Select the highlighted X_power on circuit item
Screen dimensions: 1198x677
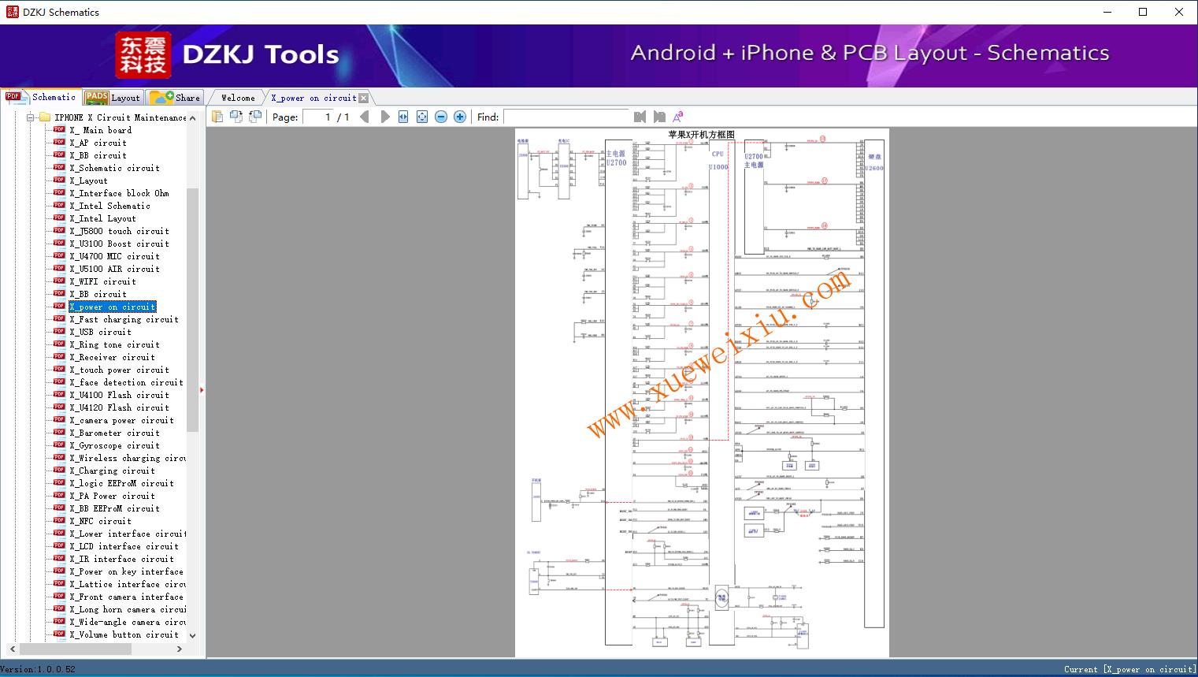coord(113,307)
